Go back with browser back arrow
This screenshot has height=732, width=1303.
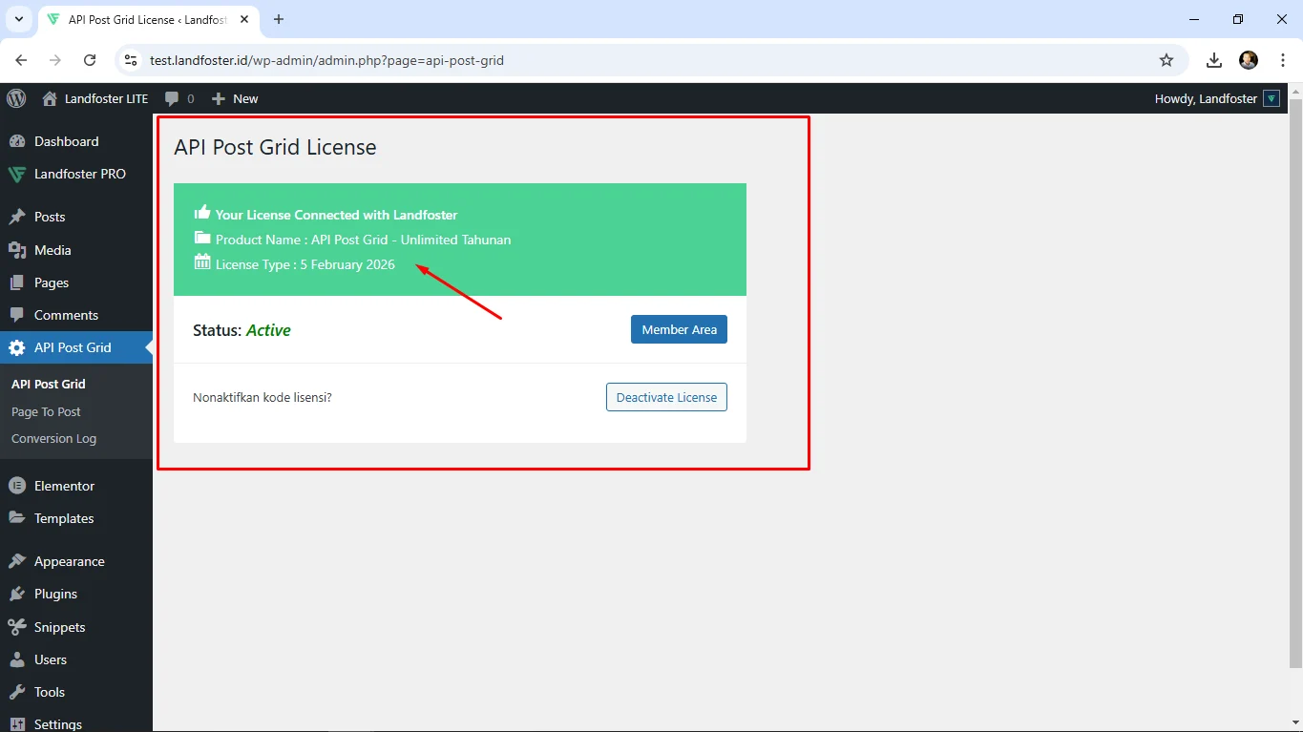(21, 60)
